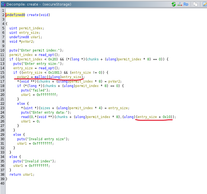
Task: Click the 'uint' type on line 5
Action: point(13,28)
